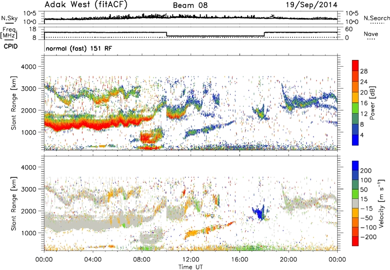Click the "4000" tick in the velocity panel

(28, 167)
